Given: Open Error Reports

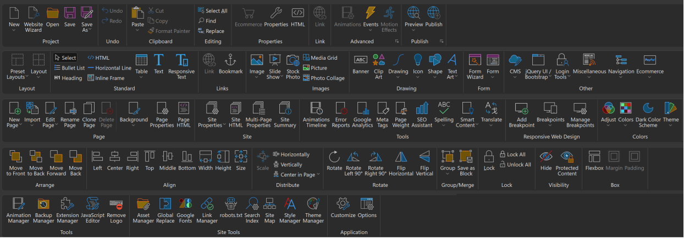Looking at the screenshot, I should click(x=341, y=115).
